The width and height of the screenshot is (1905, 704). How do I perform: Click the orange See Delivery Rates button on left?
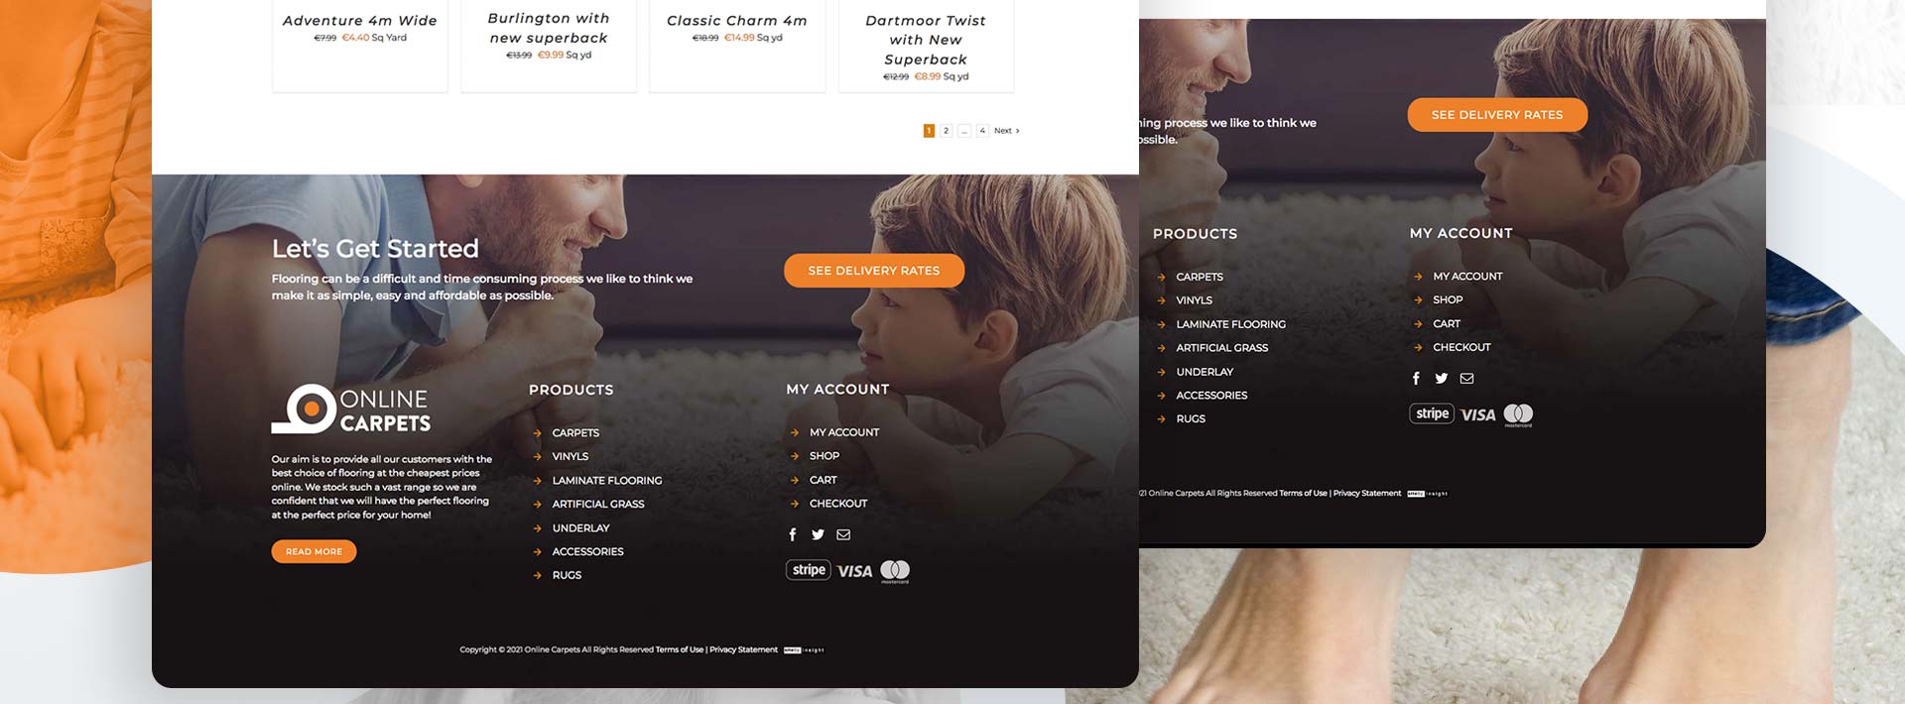[x=874, y=271]
